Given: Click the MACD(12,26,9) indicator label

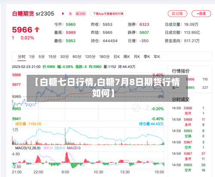Looking at the screenshot, I should click(x=28, y=148).
